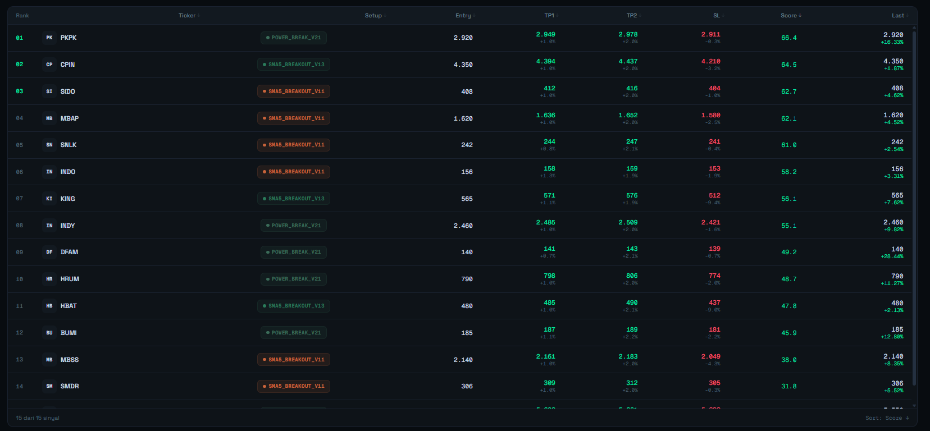Click TP2 value 2.509 in INDY row
The width and height of the screenshot is (930, 431).
628,222
